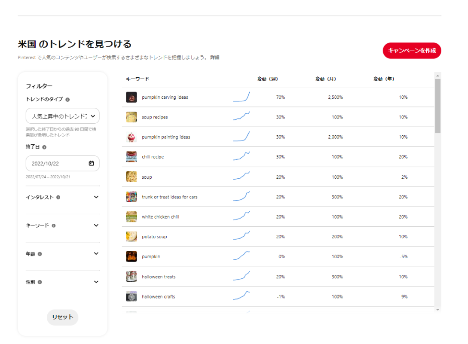
Task: Click the 変動（週）column header
Action: tap(267, 79)
